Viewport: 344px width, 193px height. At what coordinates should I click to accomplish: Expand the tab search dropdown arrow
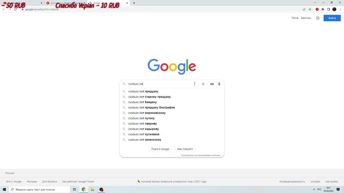pos(315,3)
